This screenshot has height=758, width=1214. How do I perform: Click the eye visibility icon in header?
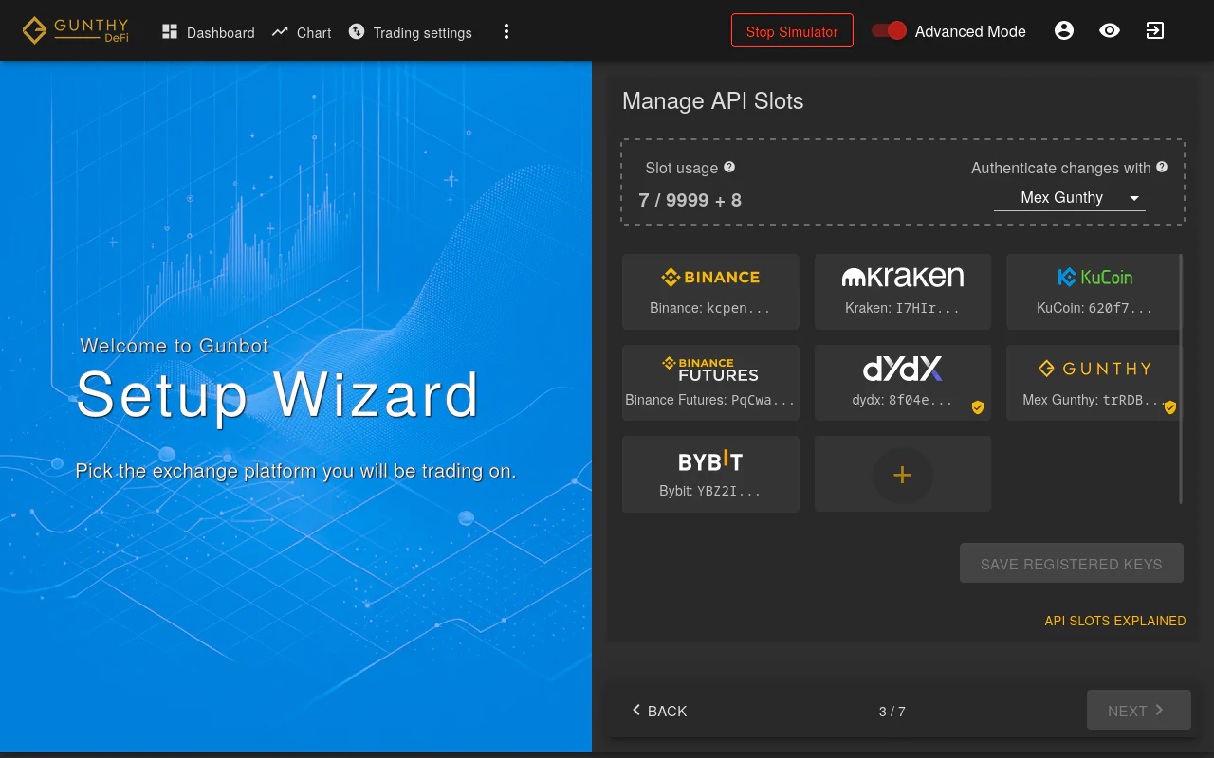(1110, 30)
